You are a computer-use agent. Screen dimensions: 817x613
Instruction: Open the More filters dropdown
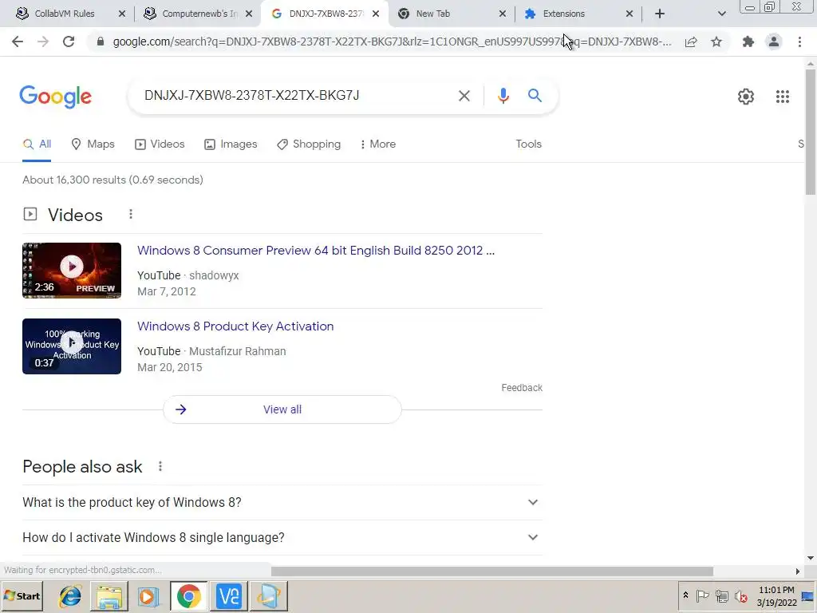click(x=377, y=144)
